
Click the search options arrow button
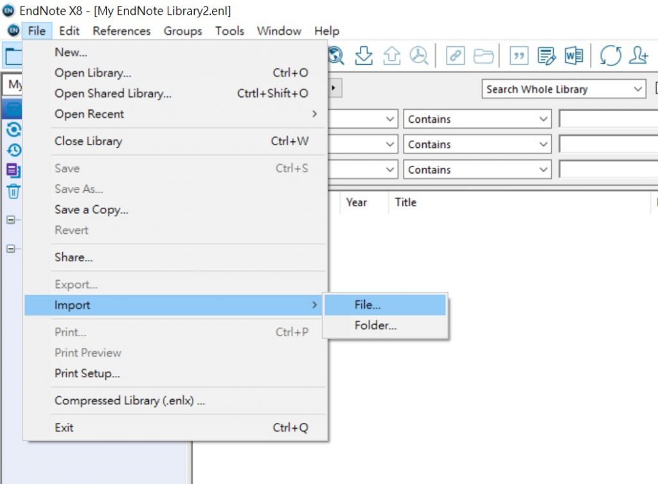[x=334, y=87]
